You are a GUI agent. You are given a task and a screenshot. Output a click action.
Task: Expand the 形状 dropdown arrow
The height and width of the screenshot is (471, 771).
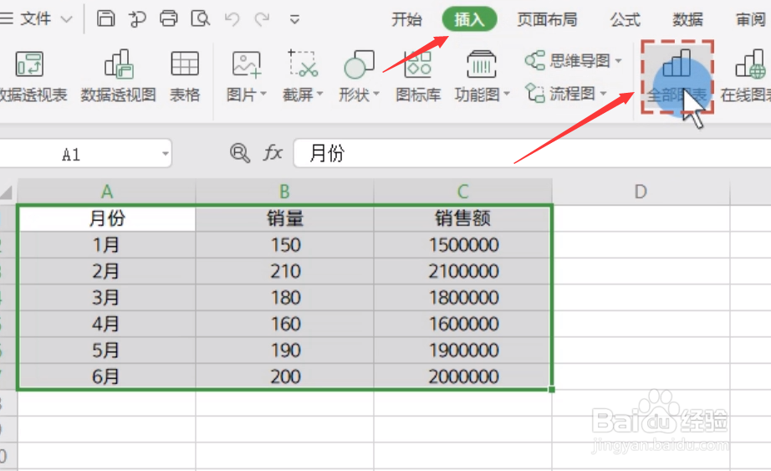(x=376, y=94)
